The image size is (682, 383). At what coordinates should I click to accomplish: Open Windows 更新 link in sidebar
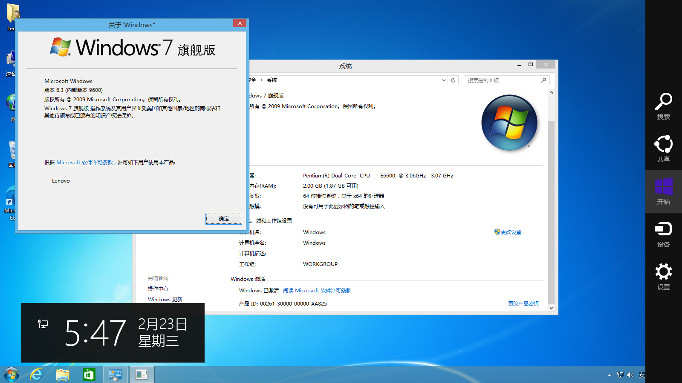click(x=165, y=300)
